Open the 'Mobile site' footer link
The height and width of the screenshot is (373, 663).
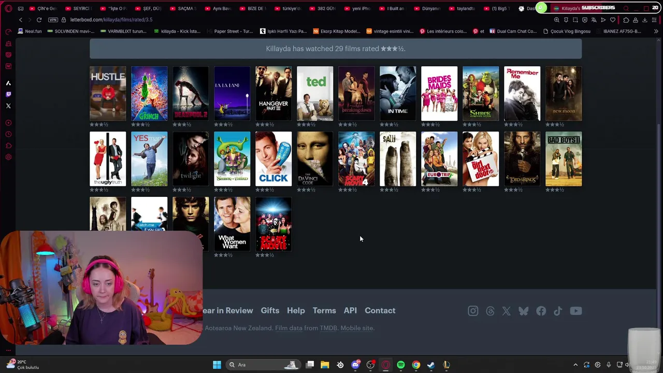[356, 328]
